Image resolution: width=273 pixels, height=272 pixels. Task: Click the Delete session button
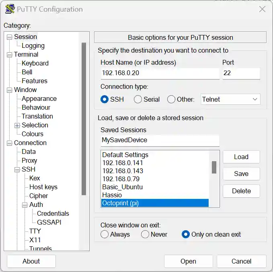point(241,191)
